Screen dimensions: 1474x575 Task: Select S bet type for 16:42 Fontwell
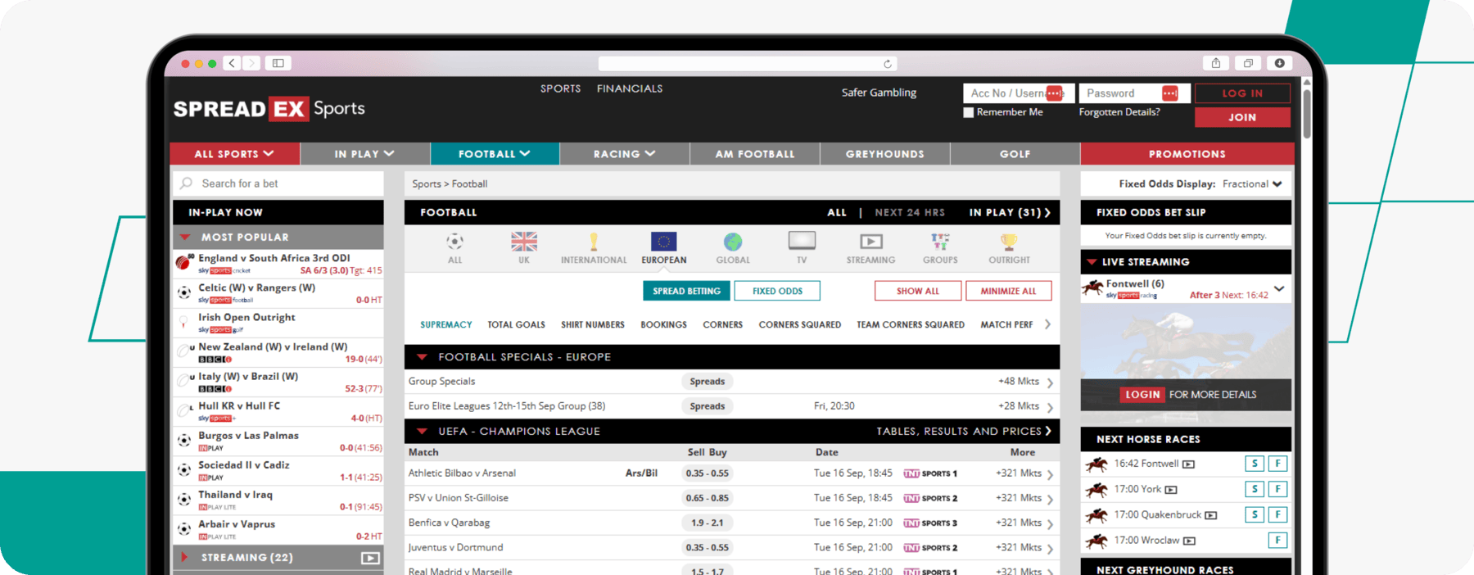click(x=1255, y=464)
